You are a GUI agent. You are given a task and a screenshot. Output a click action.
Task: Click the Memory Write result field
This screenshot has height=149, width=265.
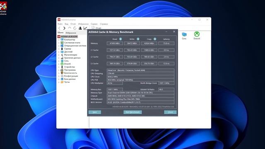click(x=132, y=43)
